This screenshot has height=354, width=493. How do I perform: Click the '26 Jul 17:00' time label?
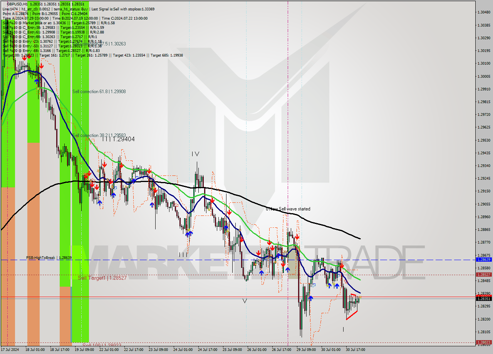coord(281,350)
